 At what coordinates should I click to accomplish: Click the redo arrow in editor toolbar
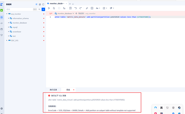[x=80, y=8]
